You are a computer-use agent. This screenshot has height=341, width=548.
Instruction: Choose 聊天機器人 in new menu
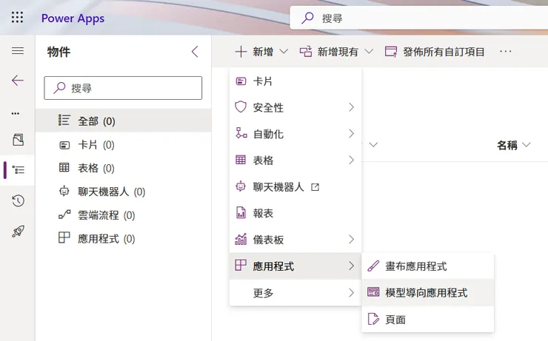tap(295, 186)
